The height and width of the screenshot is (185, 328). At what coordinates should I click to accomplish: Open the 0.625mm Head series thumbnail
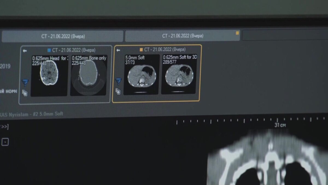pos(49,76)
